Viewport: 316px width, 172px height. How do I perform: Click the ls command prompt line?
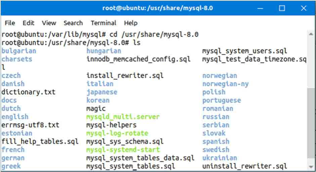click(x=71, y=43)
